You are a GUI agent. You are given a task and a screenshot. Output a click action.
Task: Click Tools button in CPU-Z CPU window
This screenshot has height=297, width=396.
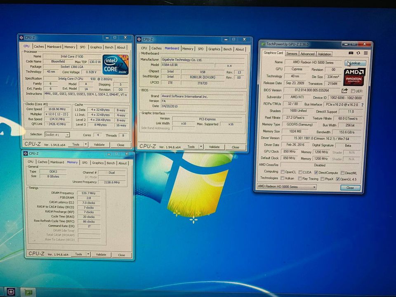pos(76,144)
